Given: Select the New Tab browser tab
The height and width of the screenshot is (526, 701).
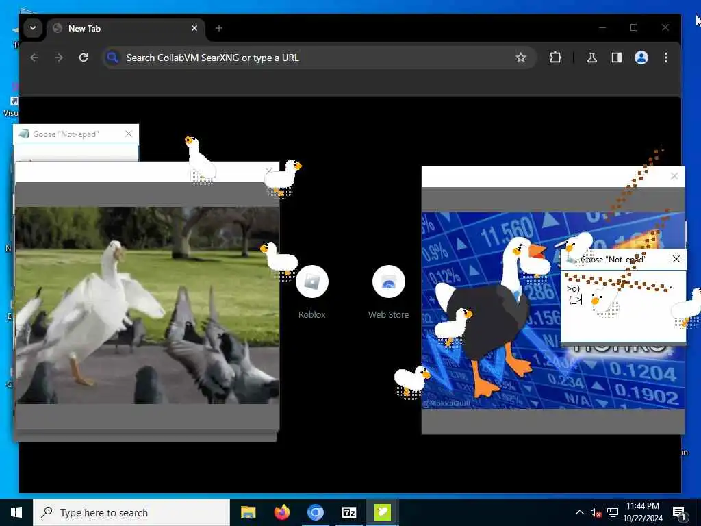Looking at the screenshot, I should 125,29.
